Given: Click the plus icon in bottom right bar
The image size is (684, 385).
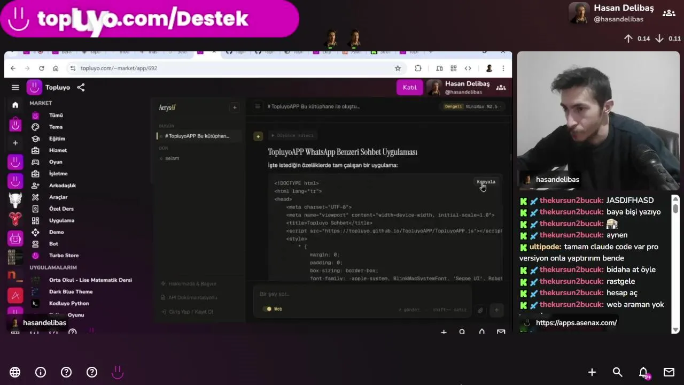Looking at the screenshot, I should (x=592, y=372).
